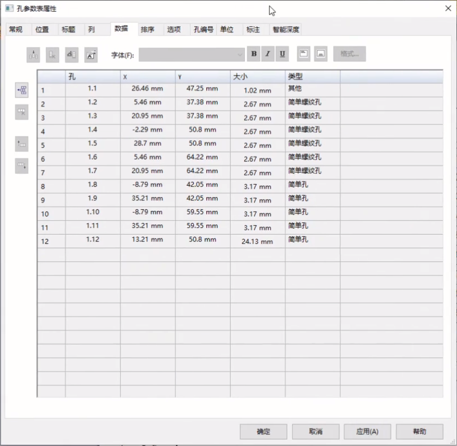Click the 确定 button
Image resolution: width=457 pixels, height=446 pixels.
(x=264, y=431)
